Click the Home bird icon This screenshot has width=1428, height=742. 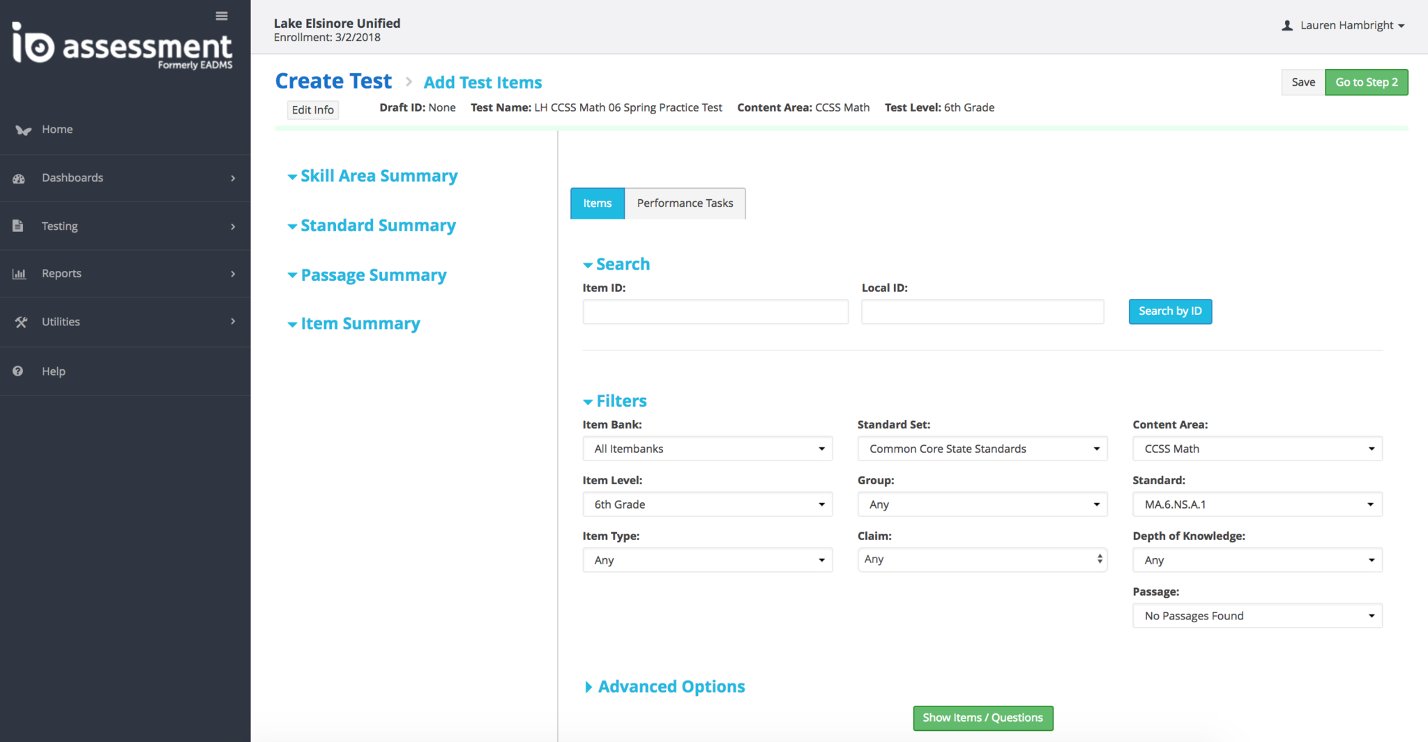point(23,130)
